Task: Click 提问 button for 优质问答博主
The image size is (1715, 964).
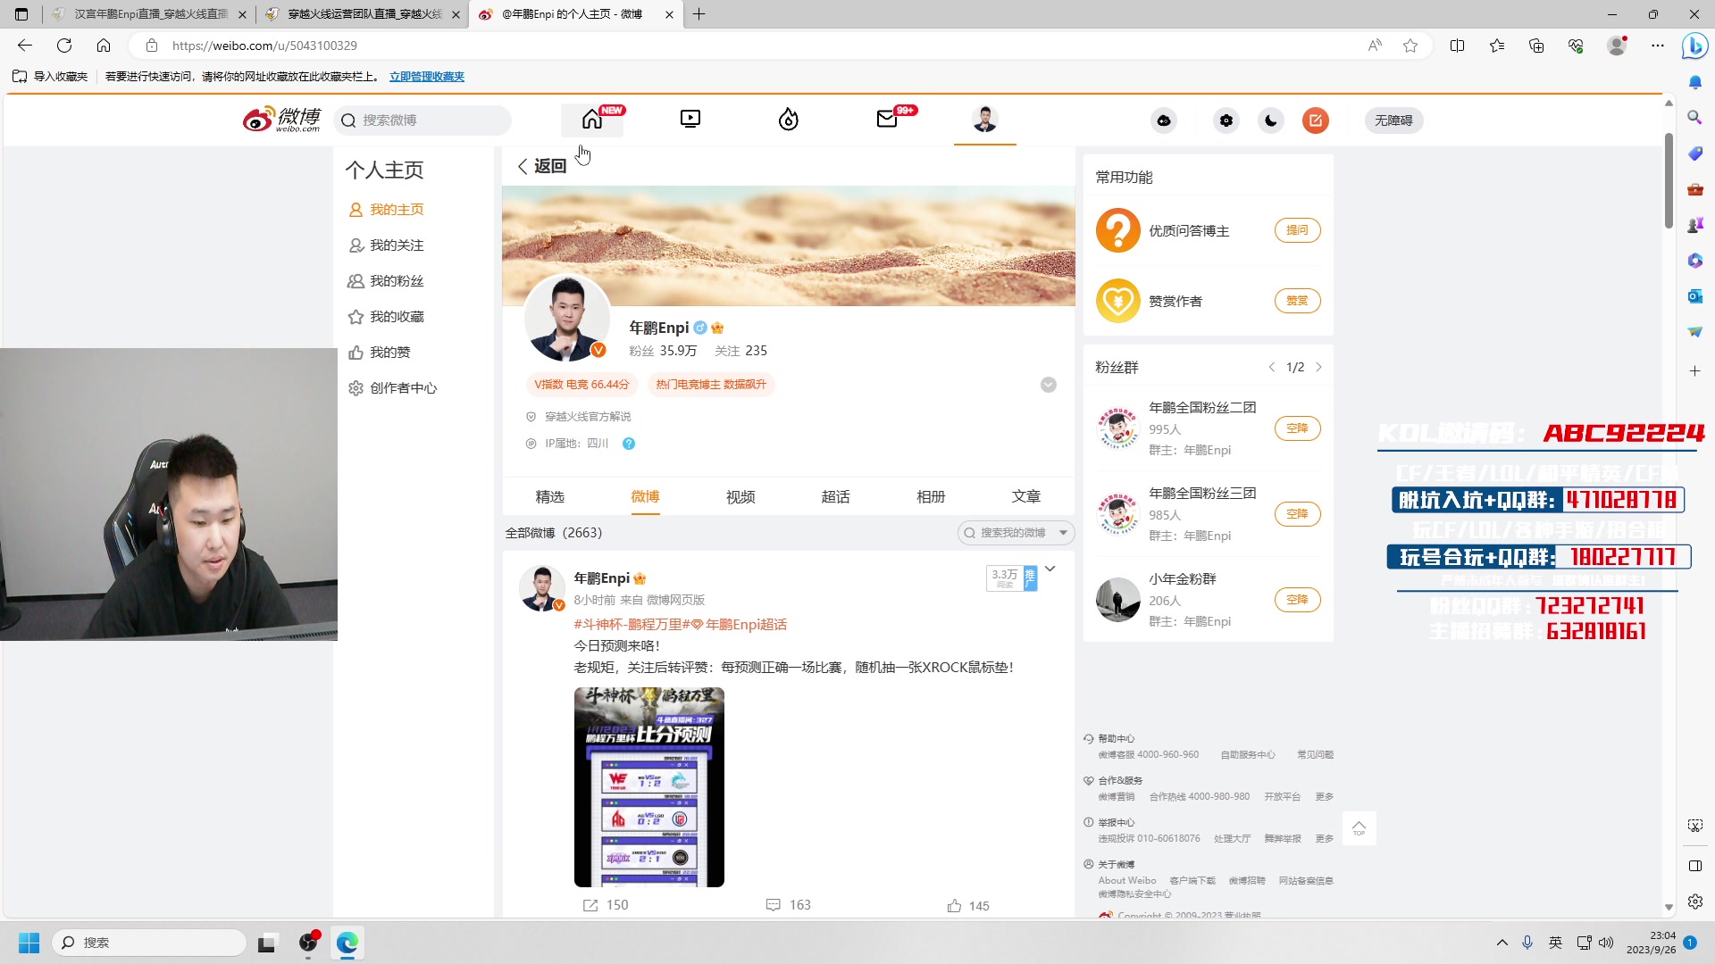Action: pyautogui.click(x=1297, y=230)
